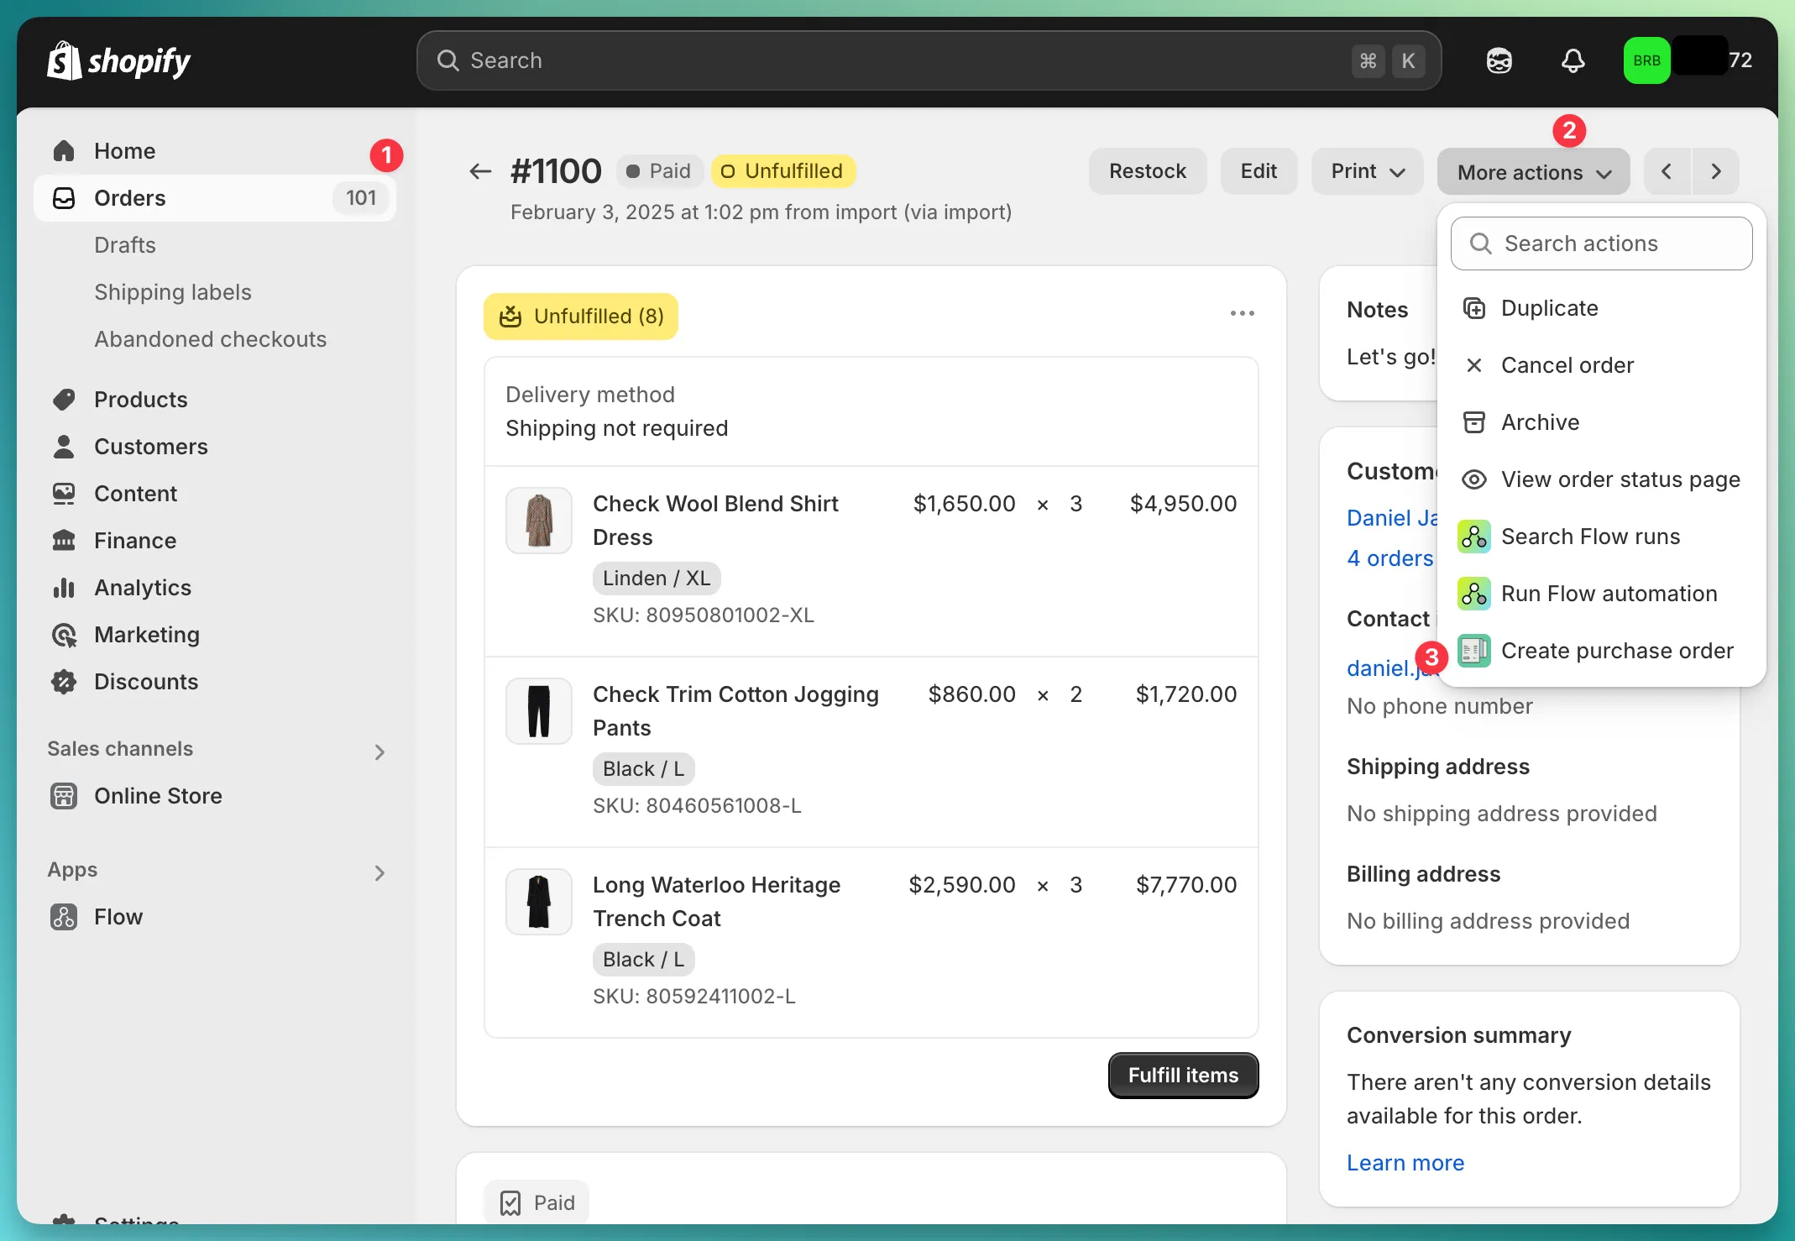1795x1241 pixels.
Task: Click the Linden / XL variant tag
Action: click(x=657, y=579)
